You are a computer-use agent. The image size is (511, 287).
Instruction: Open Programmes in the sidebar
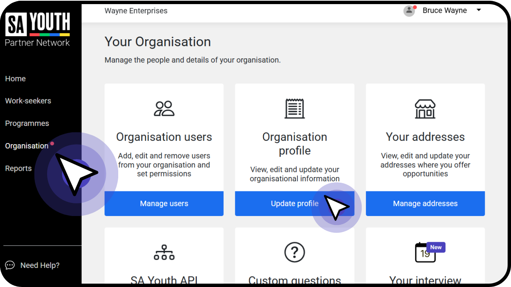tap(27, 123)
